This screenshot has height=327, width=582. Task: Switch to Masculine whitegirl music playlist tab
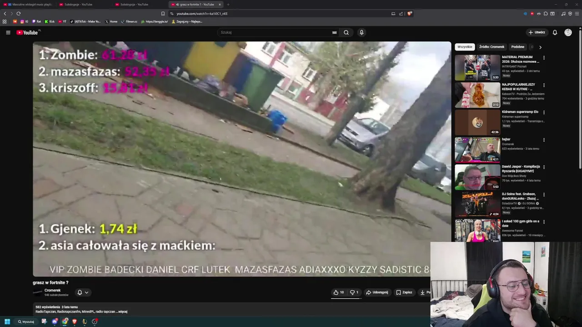point(27,5)
